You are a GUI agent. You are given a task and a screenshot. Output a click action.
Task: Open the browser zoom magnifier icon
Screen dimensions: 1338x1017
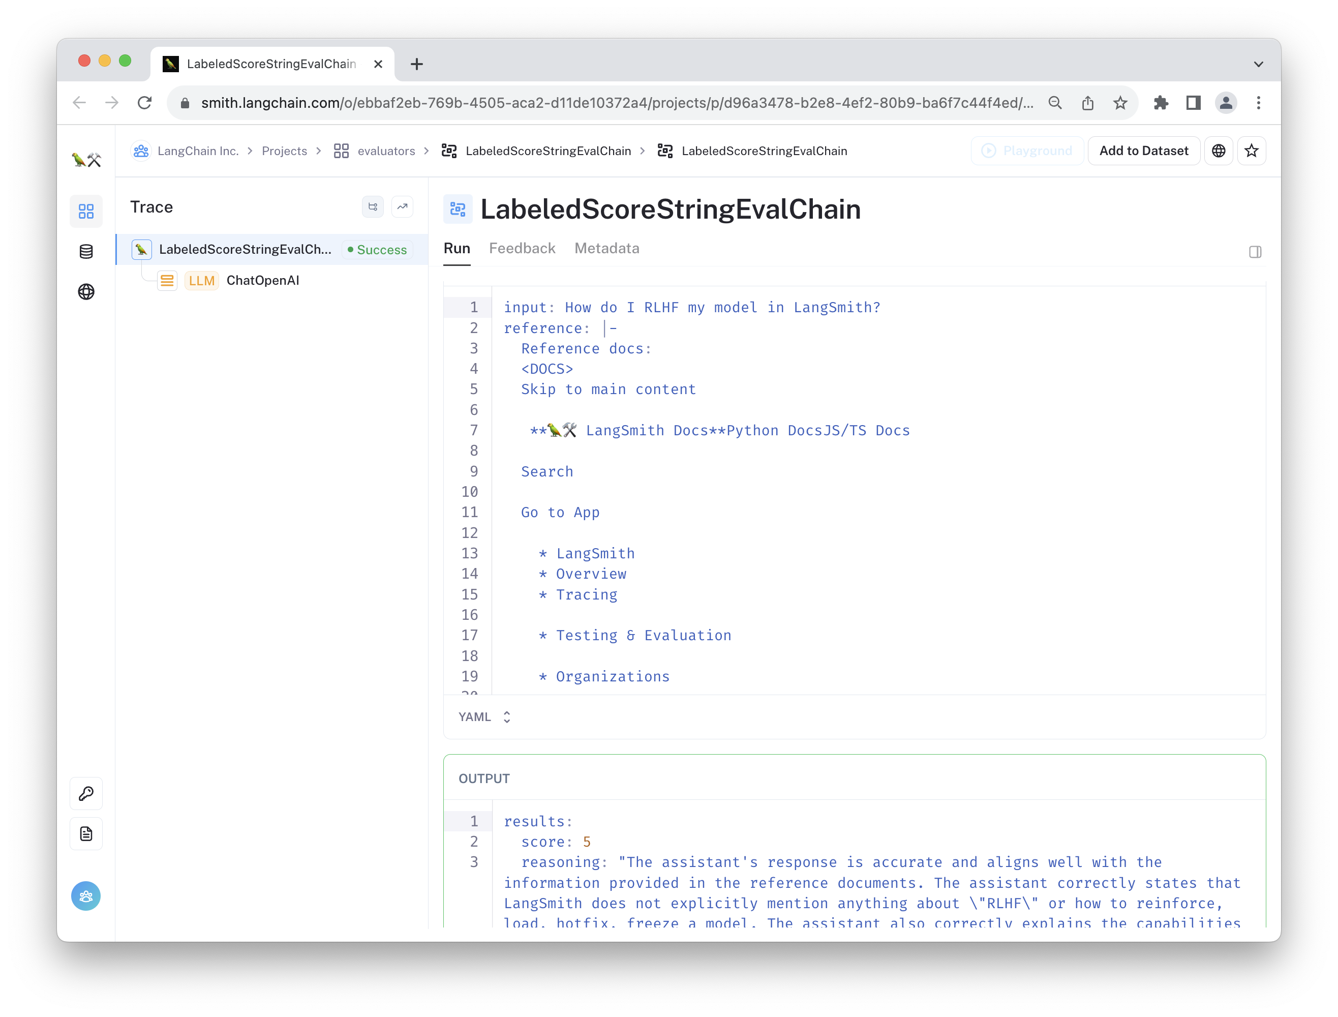(1055, 103)
